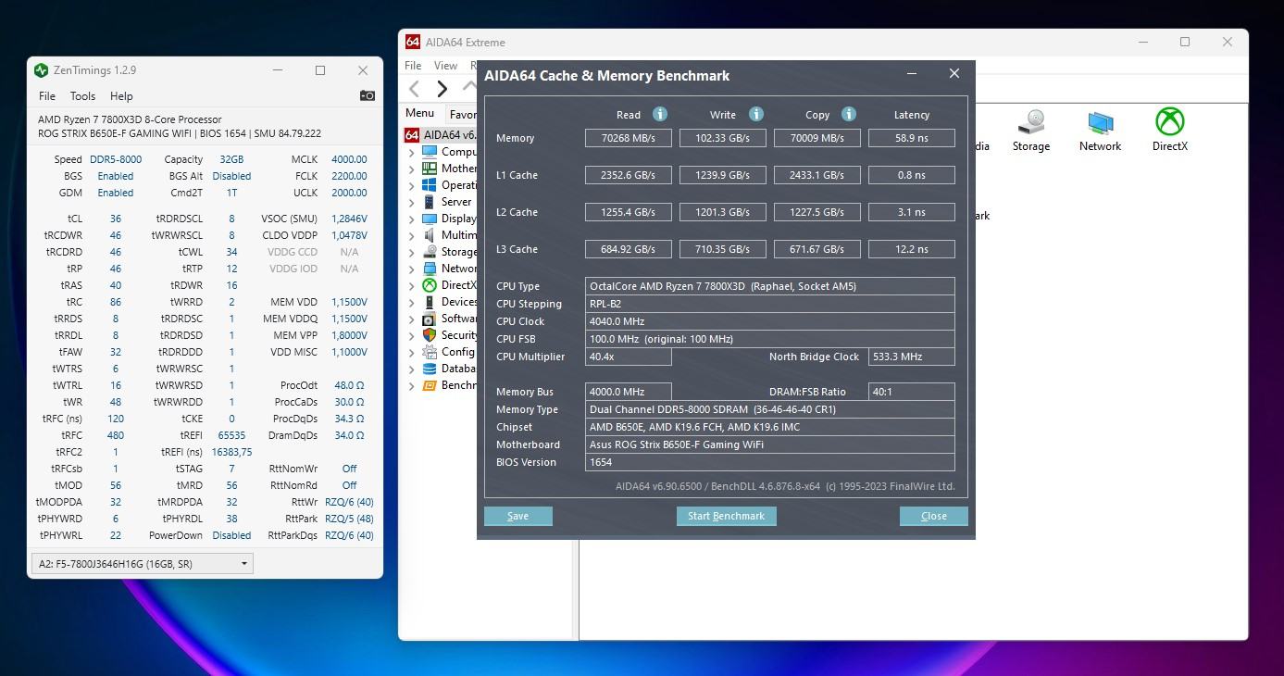This screenshot has height=676, width=1284.
Task: Expand the Computer tree node
Action: click(412, 152)
